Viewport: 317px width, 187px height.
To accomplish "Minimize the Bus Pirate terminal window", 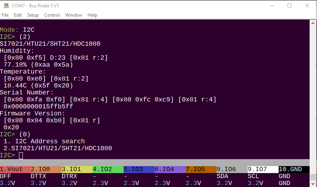I will point(272,5).
